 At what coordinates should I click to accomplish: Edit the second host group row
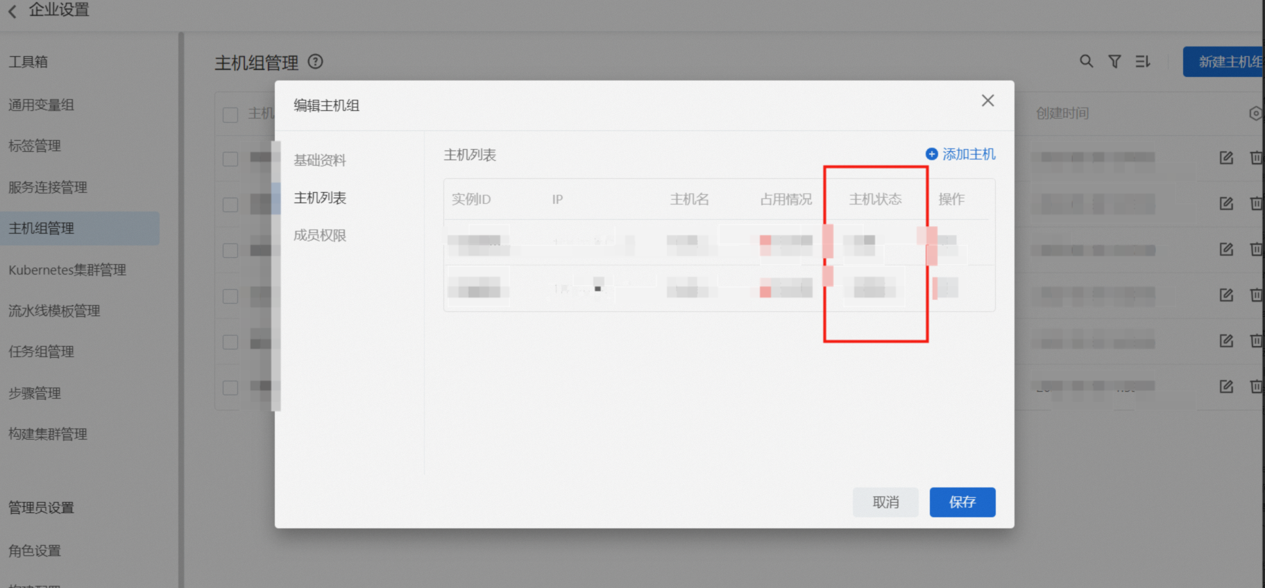[x=1226, y=204]
